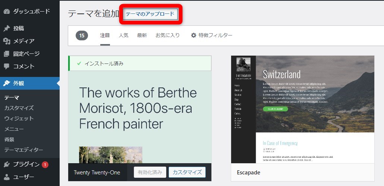Viewport: 384px width, 186px height.
Task: Click the theme count badge 15
Action: point(82,35)
